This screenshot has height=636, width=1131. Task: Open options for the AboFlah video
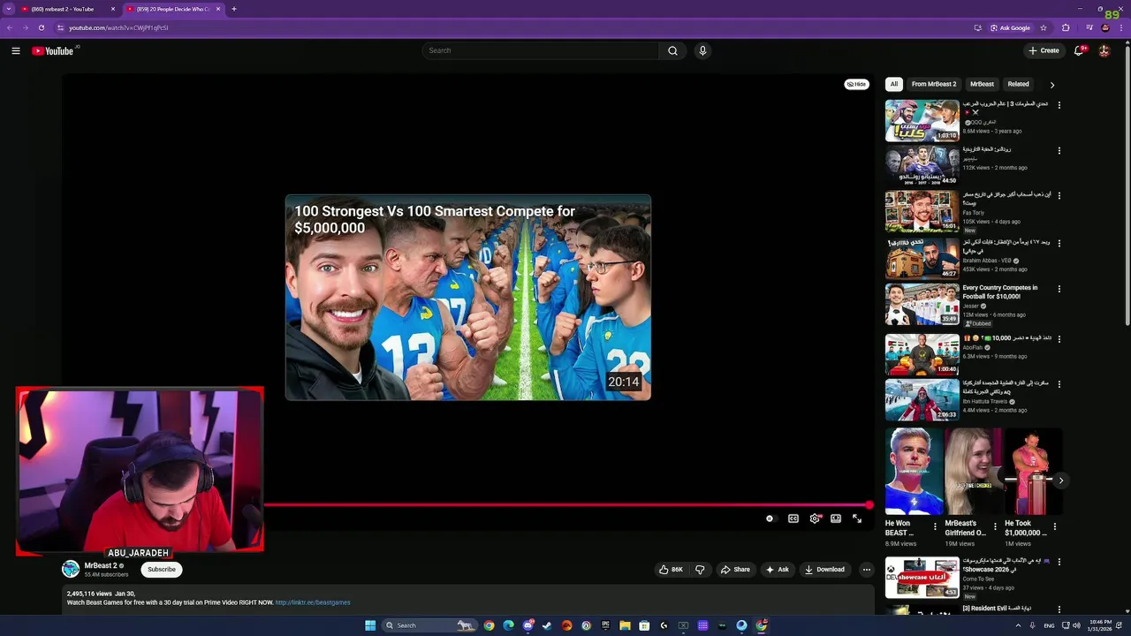pyautogui.click(x=1059, y=339)
